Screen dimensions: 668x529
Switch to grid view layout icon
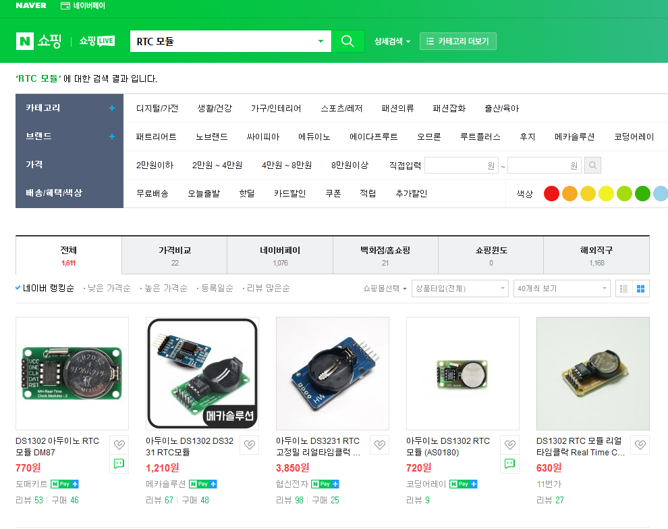pos(641,288)
